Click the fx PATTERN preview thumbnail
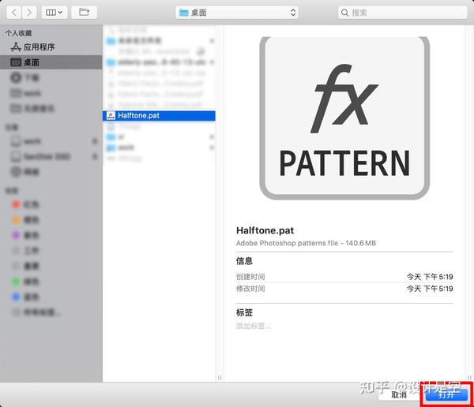 (344, 118)
